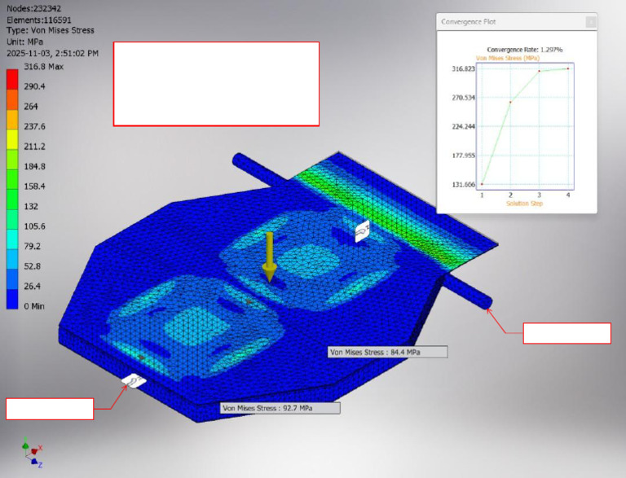Viewport: 626px width, 478px height.
Task: Click the Elements:116591 info text
Action: point(39,20)
